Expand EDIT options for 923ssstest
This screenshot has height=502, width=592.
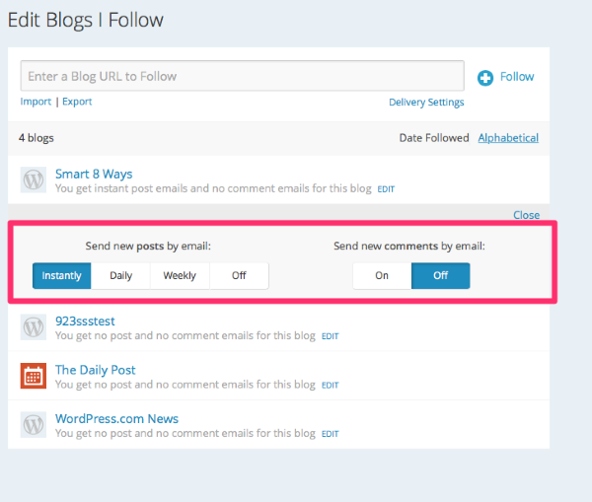click(330, 336)
